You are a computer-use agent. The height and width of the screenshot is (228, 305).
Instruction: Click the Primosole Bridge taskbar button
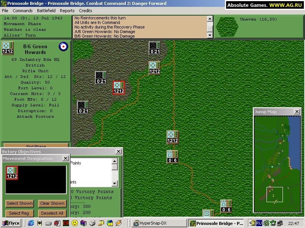click(217, 223)
